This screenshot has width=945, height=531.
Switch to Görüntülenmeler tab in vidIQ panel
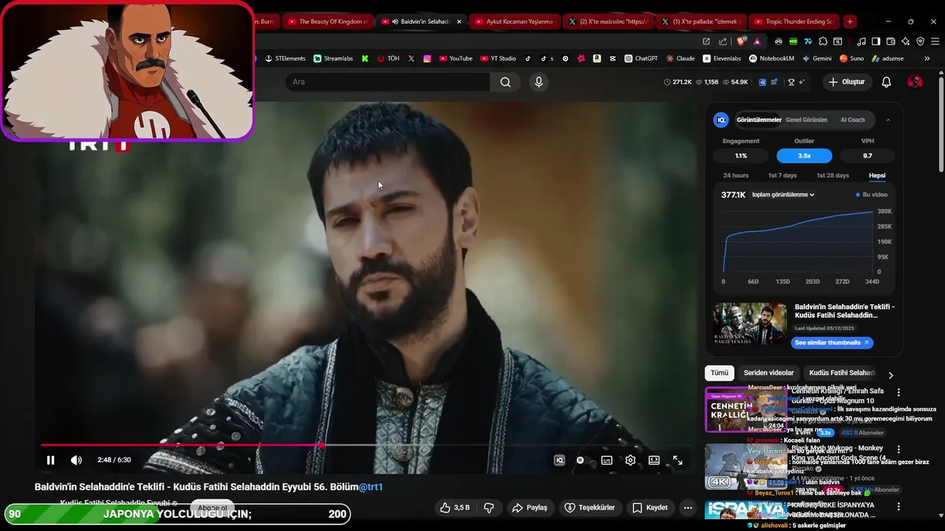[758, 119]
